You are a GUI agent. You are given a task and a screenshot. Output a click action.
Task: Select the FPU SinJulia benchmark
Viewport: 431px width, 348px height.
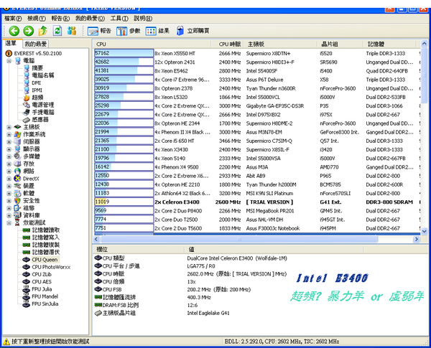(45, 304)
